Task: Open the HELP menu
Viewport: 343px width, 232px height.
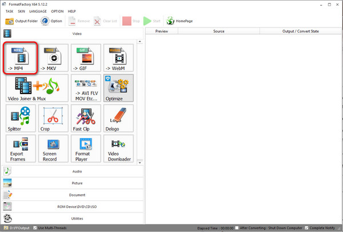Action: coord(72,11)
